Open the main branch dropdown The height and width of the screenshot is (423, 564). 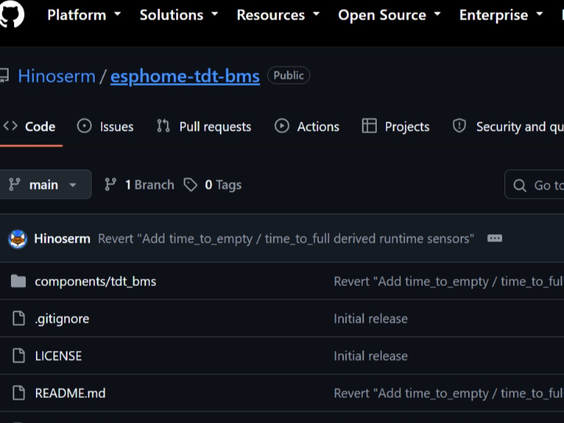click(x=44, y=185)
